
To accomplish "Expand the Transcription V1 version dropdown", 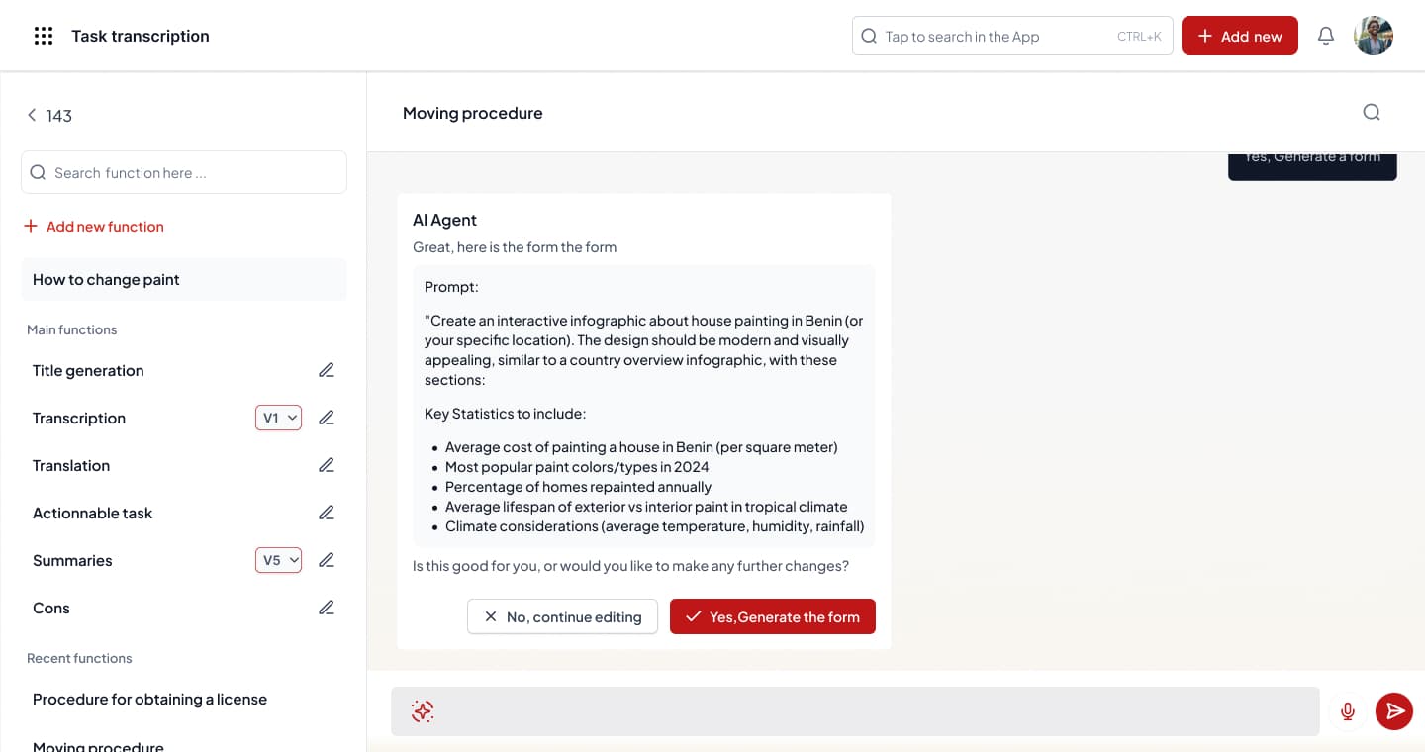I will pos(278,418).
